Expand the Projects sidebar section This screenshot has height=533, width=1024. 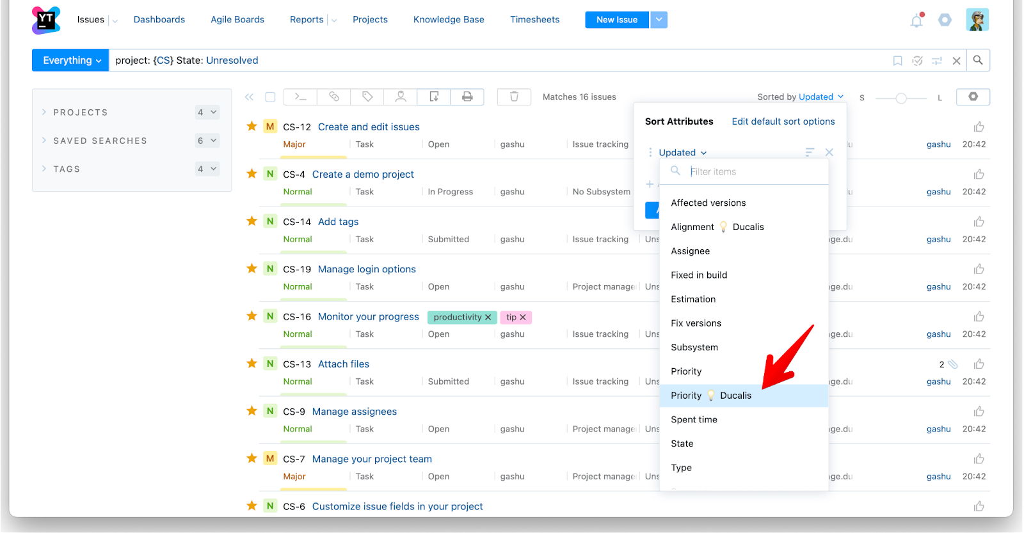click(x=80, y=112)
